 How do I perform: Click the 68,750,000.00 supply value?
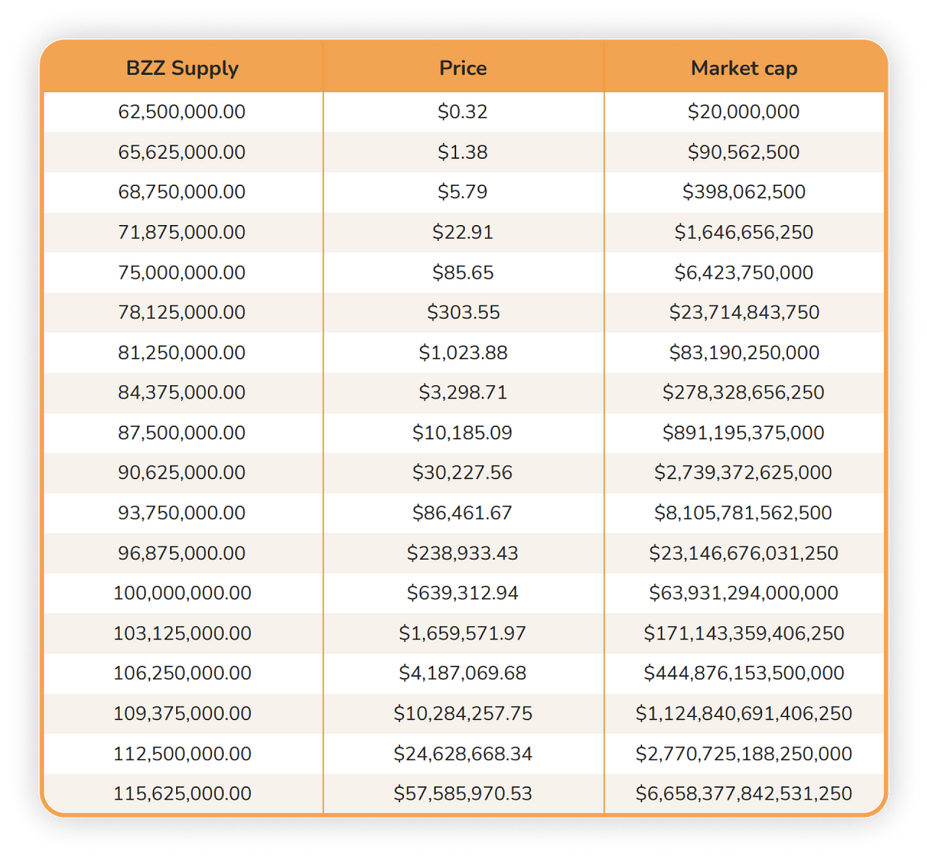click(182, 192)
